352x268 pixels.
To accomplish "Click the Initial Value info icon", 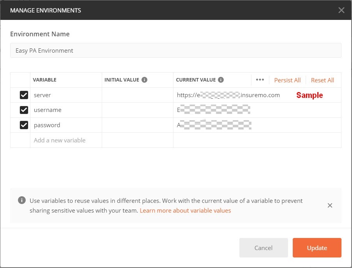I will click(144, 80).
